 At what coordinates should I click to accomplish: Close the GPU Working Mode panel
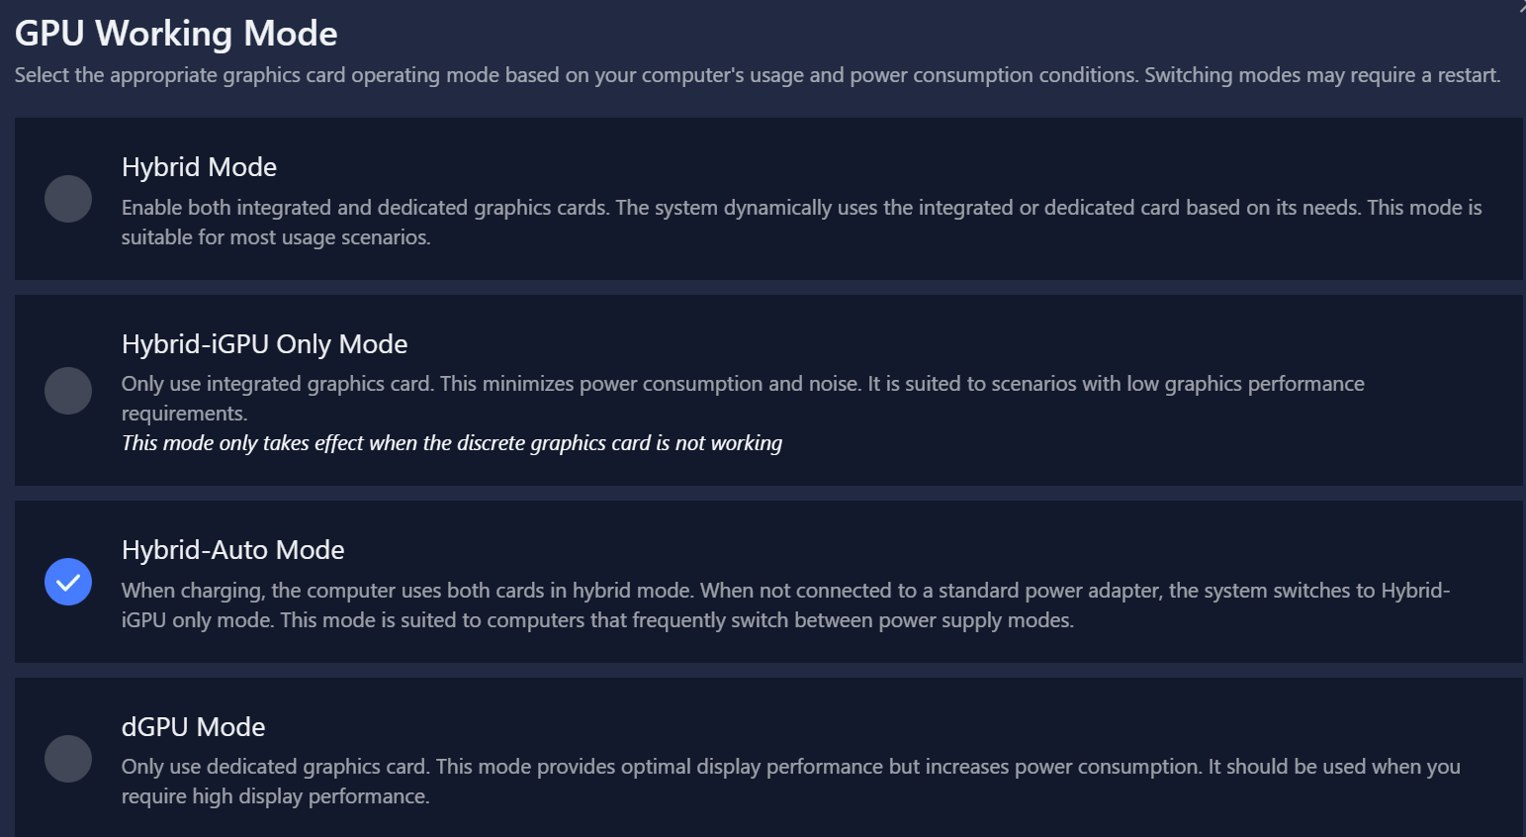pyautogui.click(x=1521, y=5)
